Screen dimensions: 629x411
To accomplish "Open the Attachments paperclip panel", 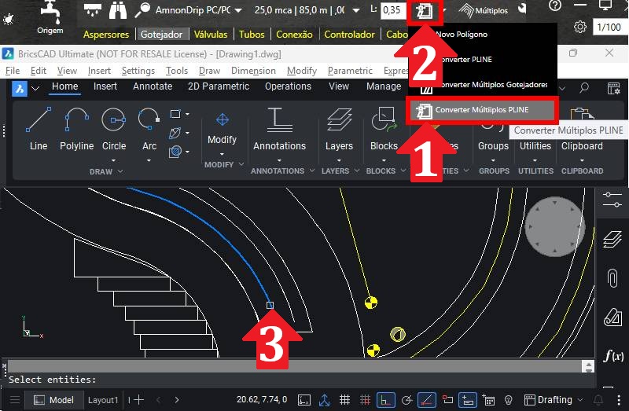I will click(x=612, y=278).
